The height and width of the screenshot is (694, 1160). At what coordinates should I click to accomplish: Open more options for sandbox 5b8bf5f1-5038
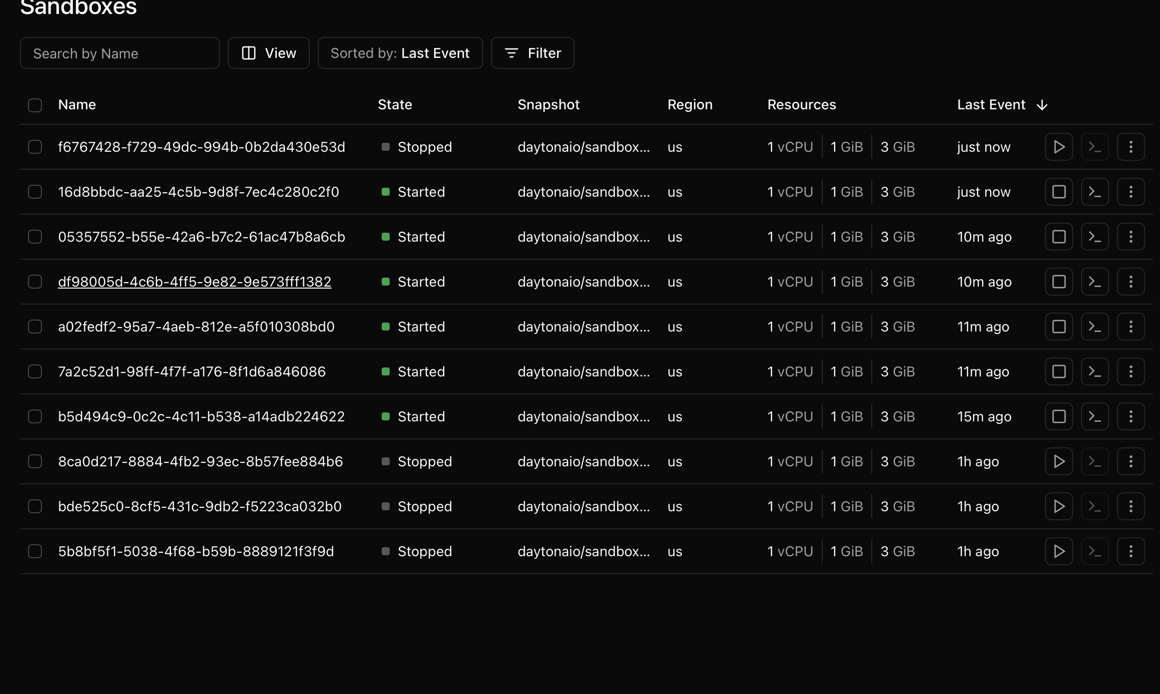[x=1131, y=551]
